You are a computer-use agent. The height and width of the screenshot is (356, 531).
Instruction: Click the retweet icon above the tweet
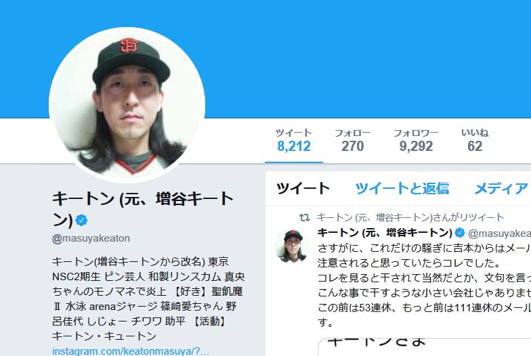(x=305, y=217)
